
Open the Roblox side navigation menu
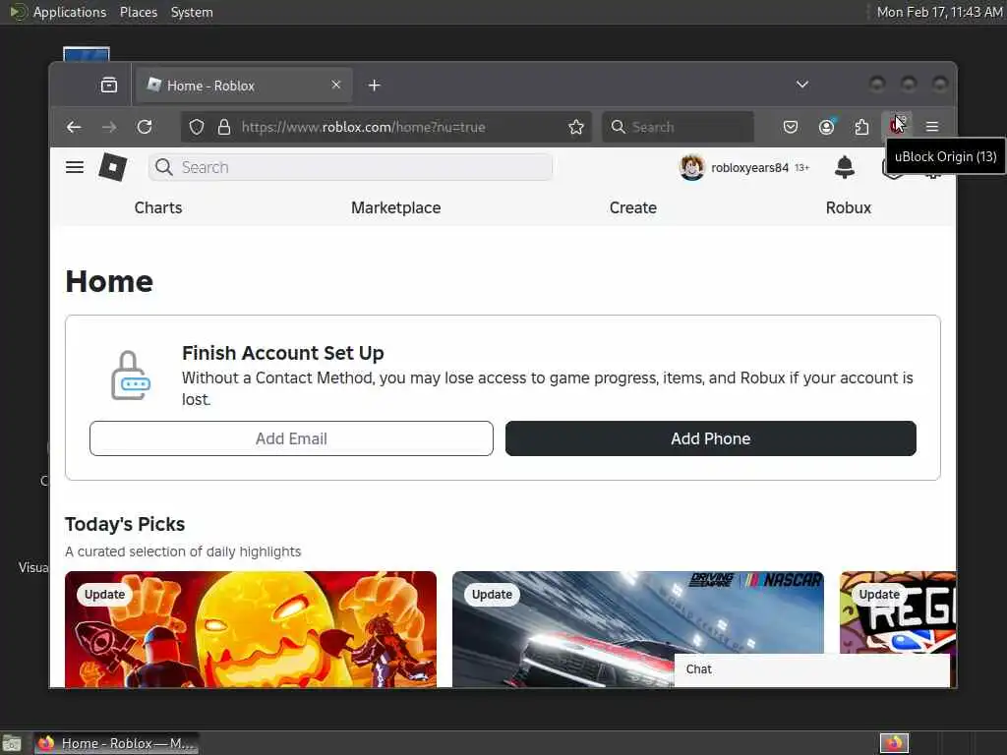point(75,167)
